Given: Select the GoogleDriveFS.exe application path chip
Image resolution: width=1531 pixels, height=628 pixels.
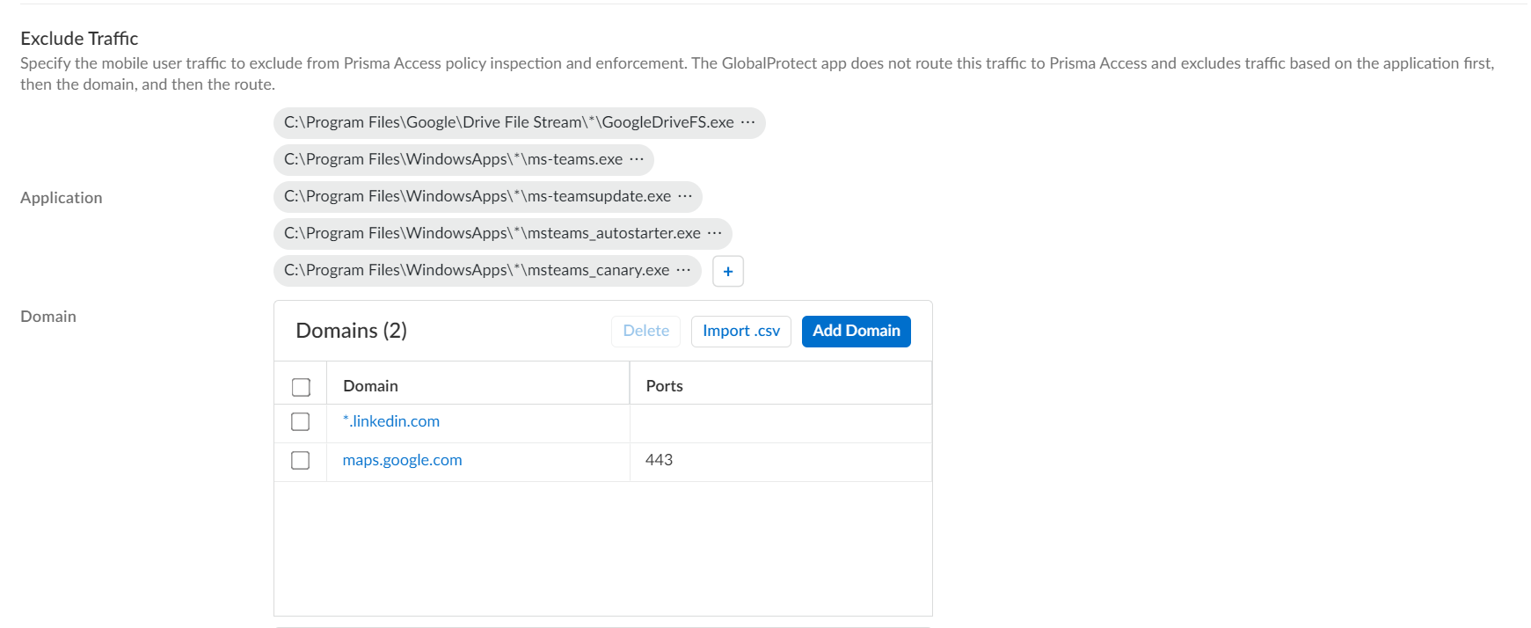Looking at the screenshot, I should [508, 122].
